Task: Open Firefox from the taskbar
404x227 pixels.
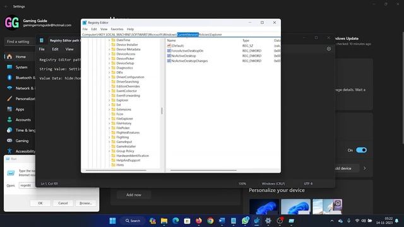Action: pos(199,221)
